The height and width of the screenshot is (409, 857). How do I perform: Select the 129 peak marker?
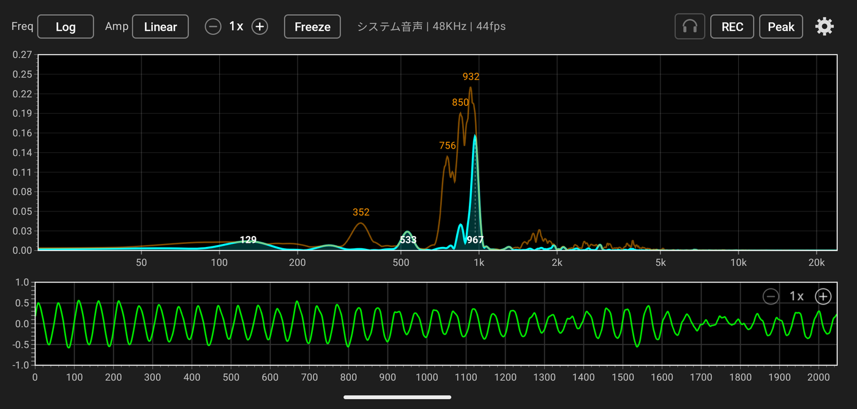click(248, 240)
